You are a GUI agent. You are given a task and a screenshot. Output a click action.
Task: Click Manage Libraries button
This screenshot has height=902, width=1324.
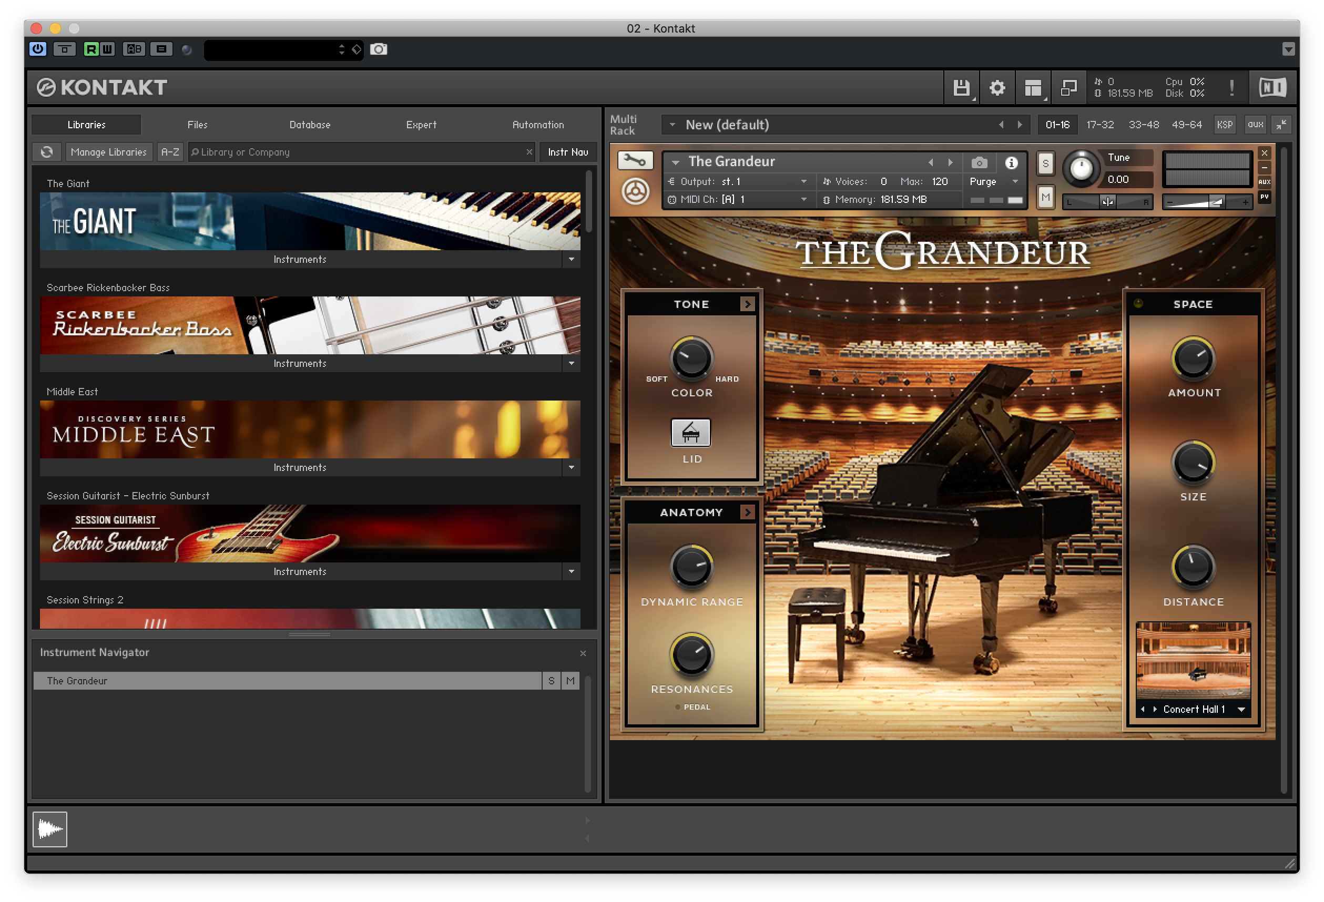pos(109,152)
